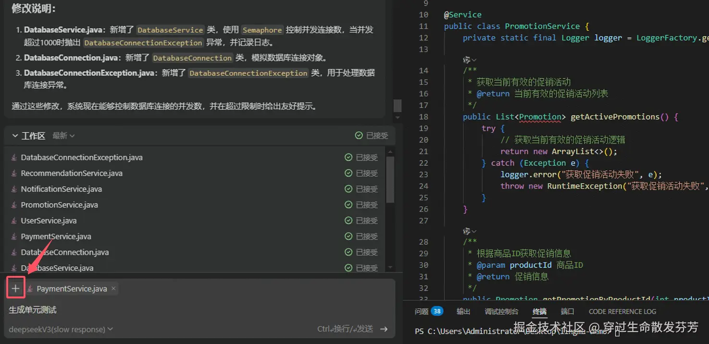Screen dimensions: 709x344
Task: Click Java file icon beside UserService.java
Action: [x=14, y=221]
